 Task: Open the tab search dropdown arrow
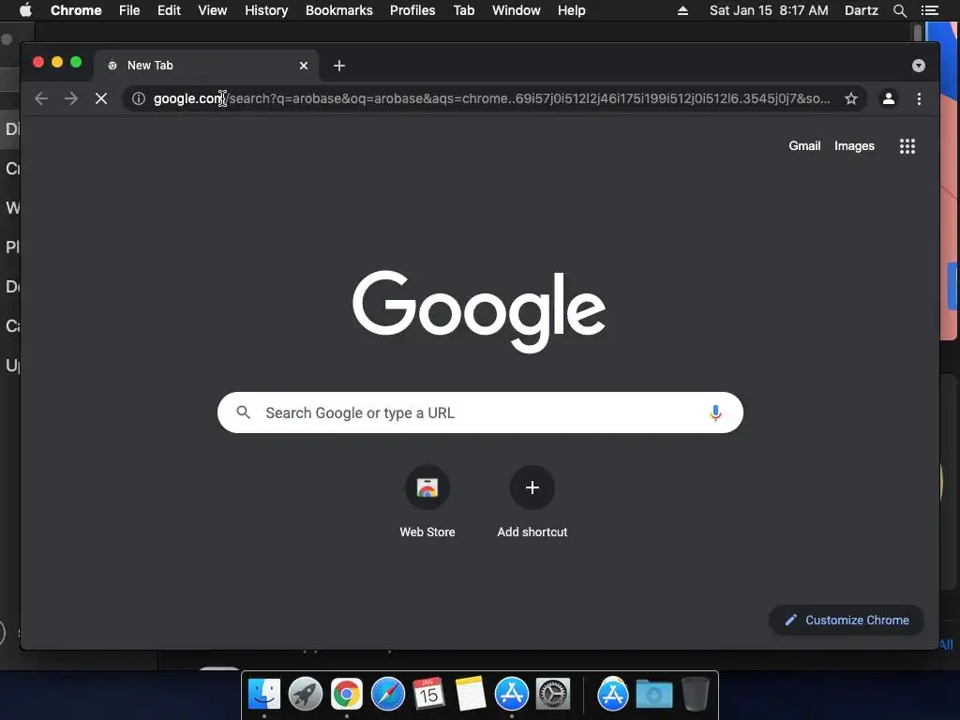click(919, 66)
